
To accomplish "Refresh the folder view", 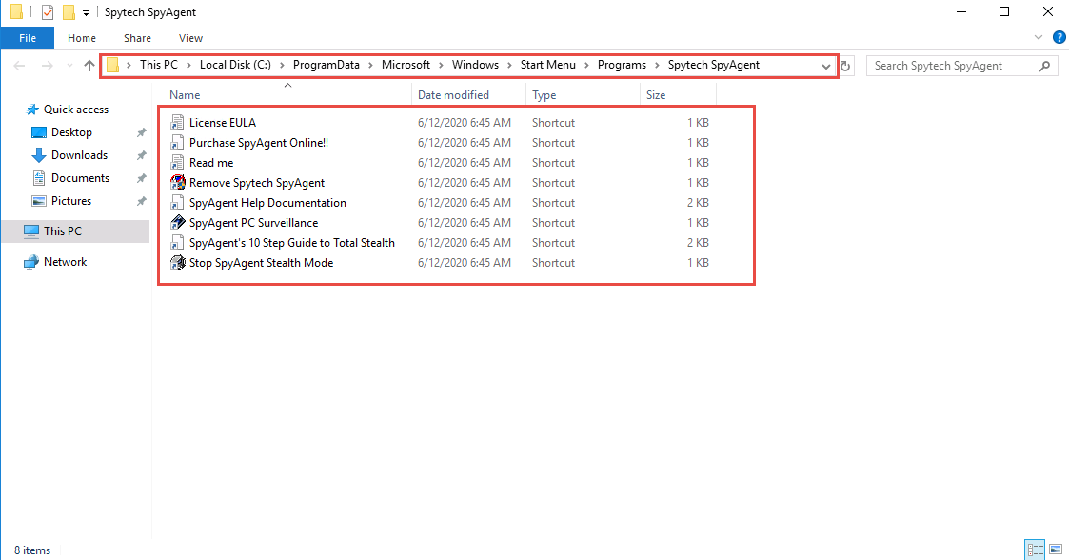I will pos(845,66).
